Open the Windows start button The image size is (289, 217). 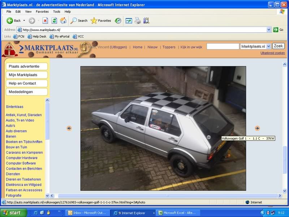tap(13, 213)
